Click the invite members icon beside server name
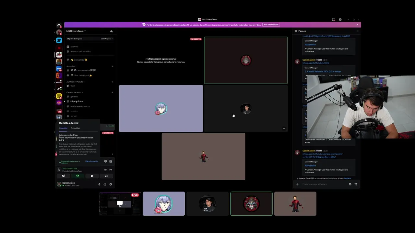415x233 pixels. (x=111, y=31)
